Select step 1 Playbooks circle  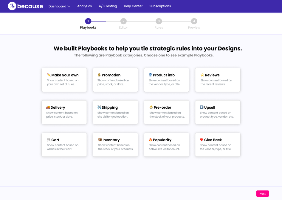88,21
